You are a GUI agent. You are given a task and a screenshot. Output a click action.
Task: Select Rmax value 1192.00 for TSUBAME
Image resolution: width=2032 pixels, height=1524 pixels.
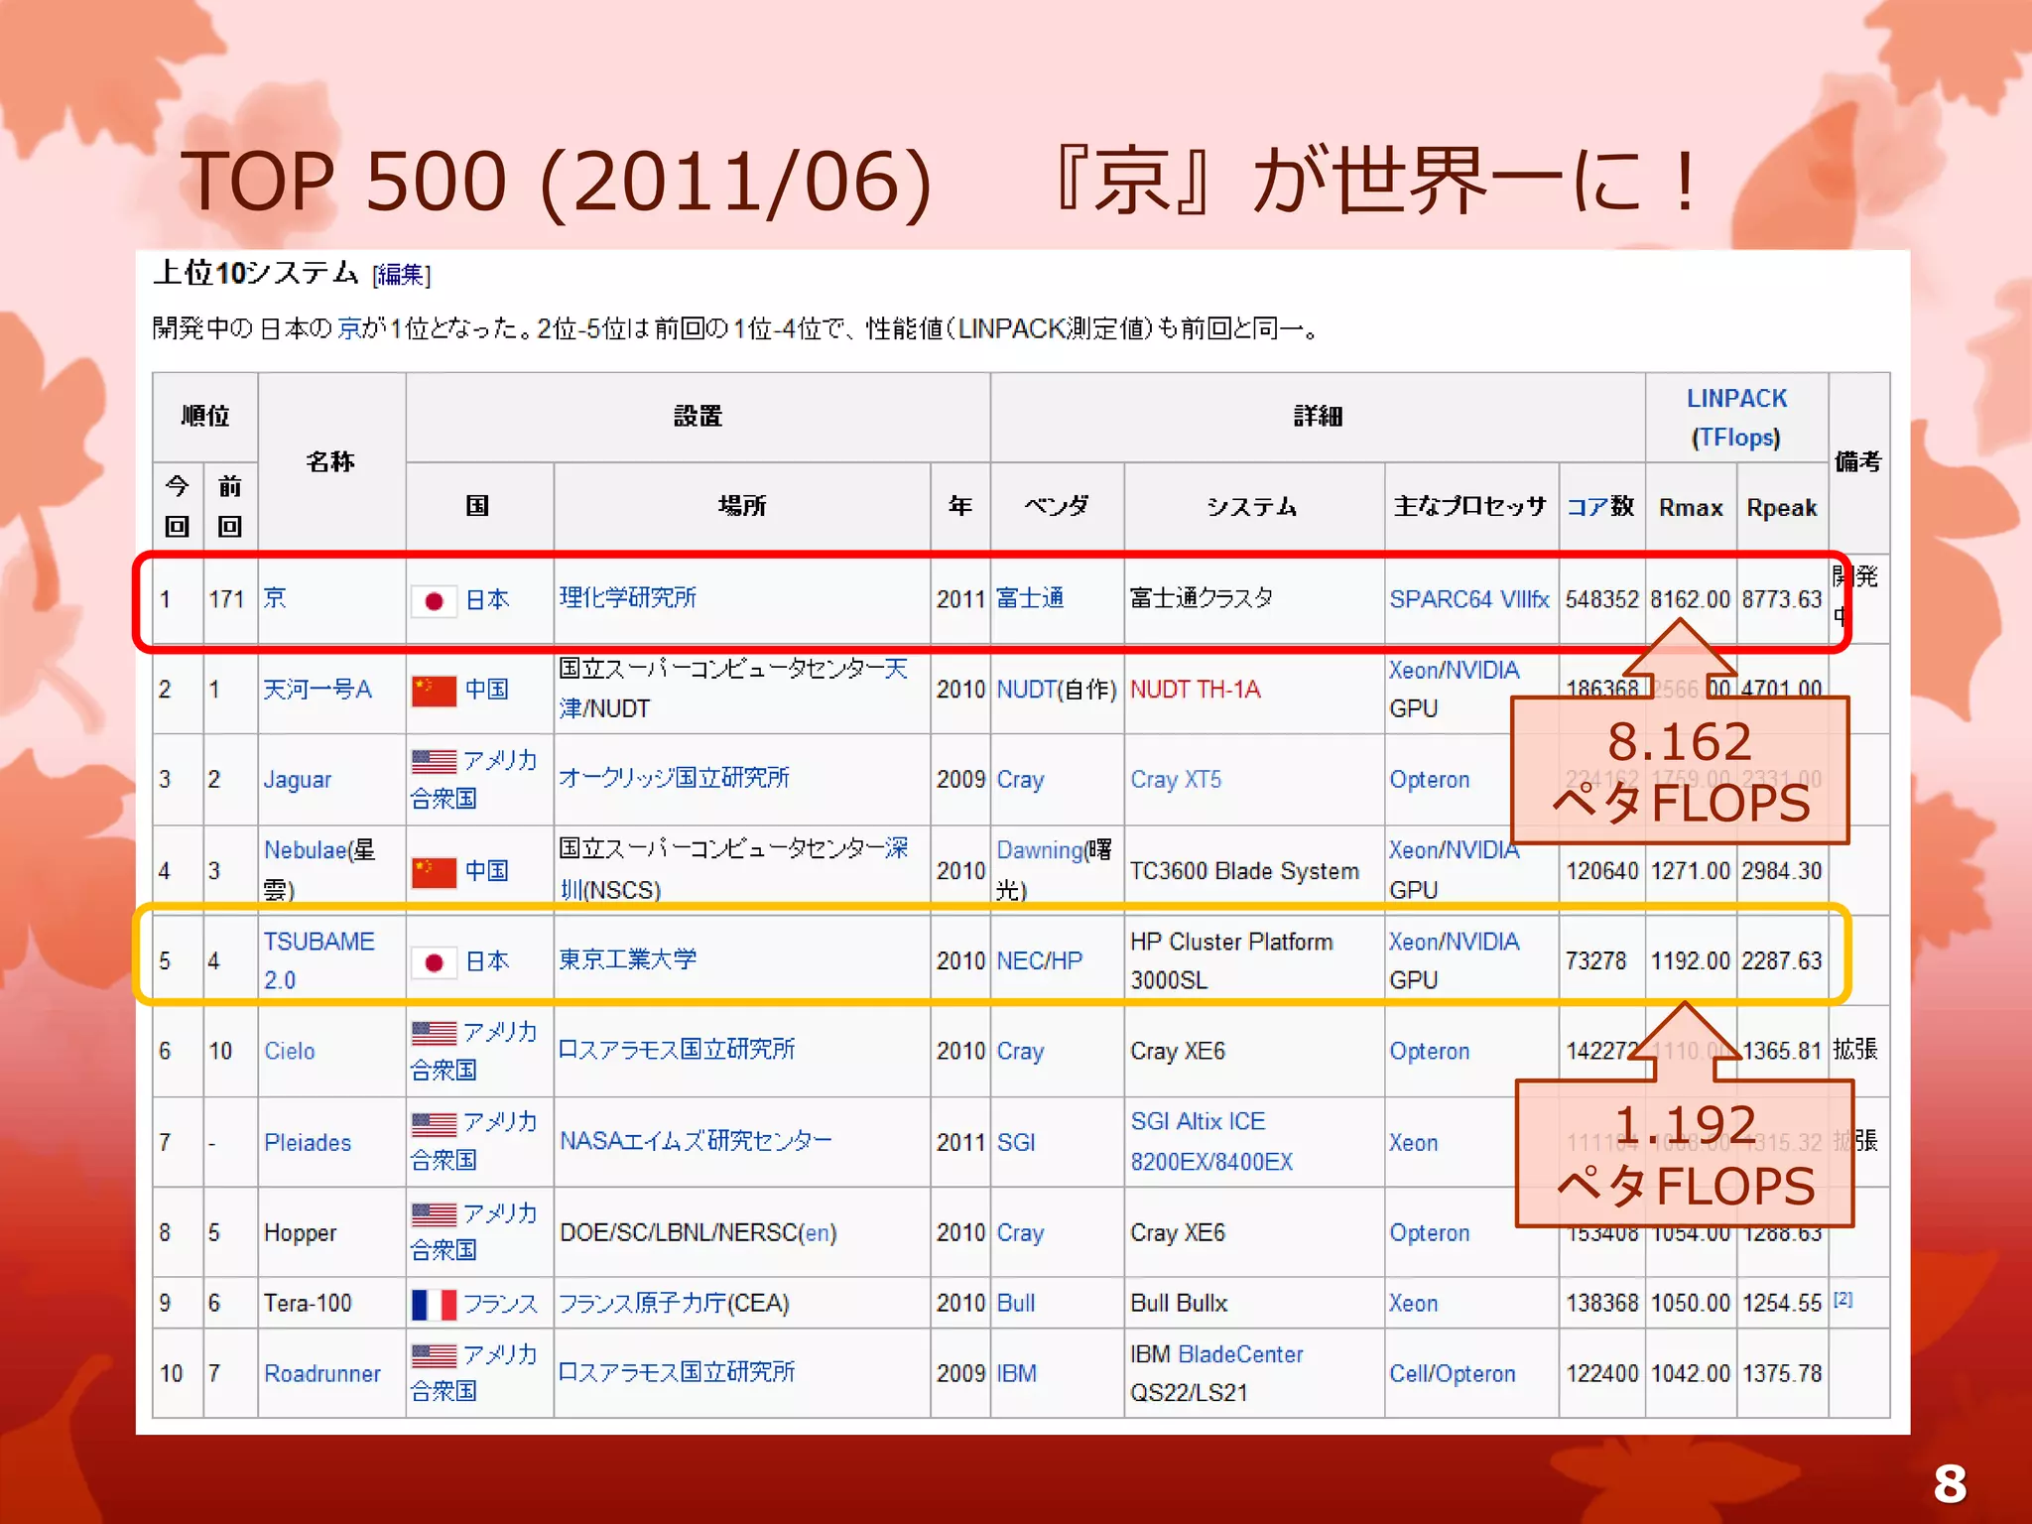1690,960
